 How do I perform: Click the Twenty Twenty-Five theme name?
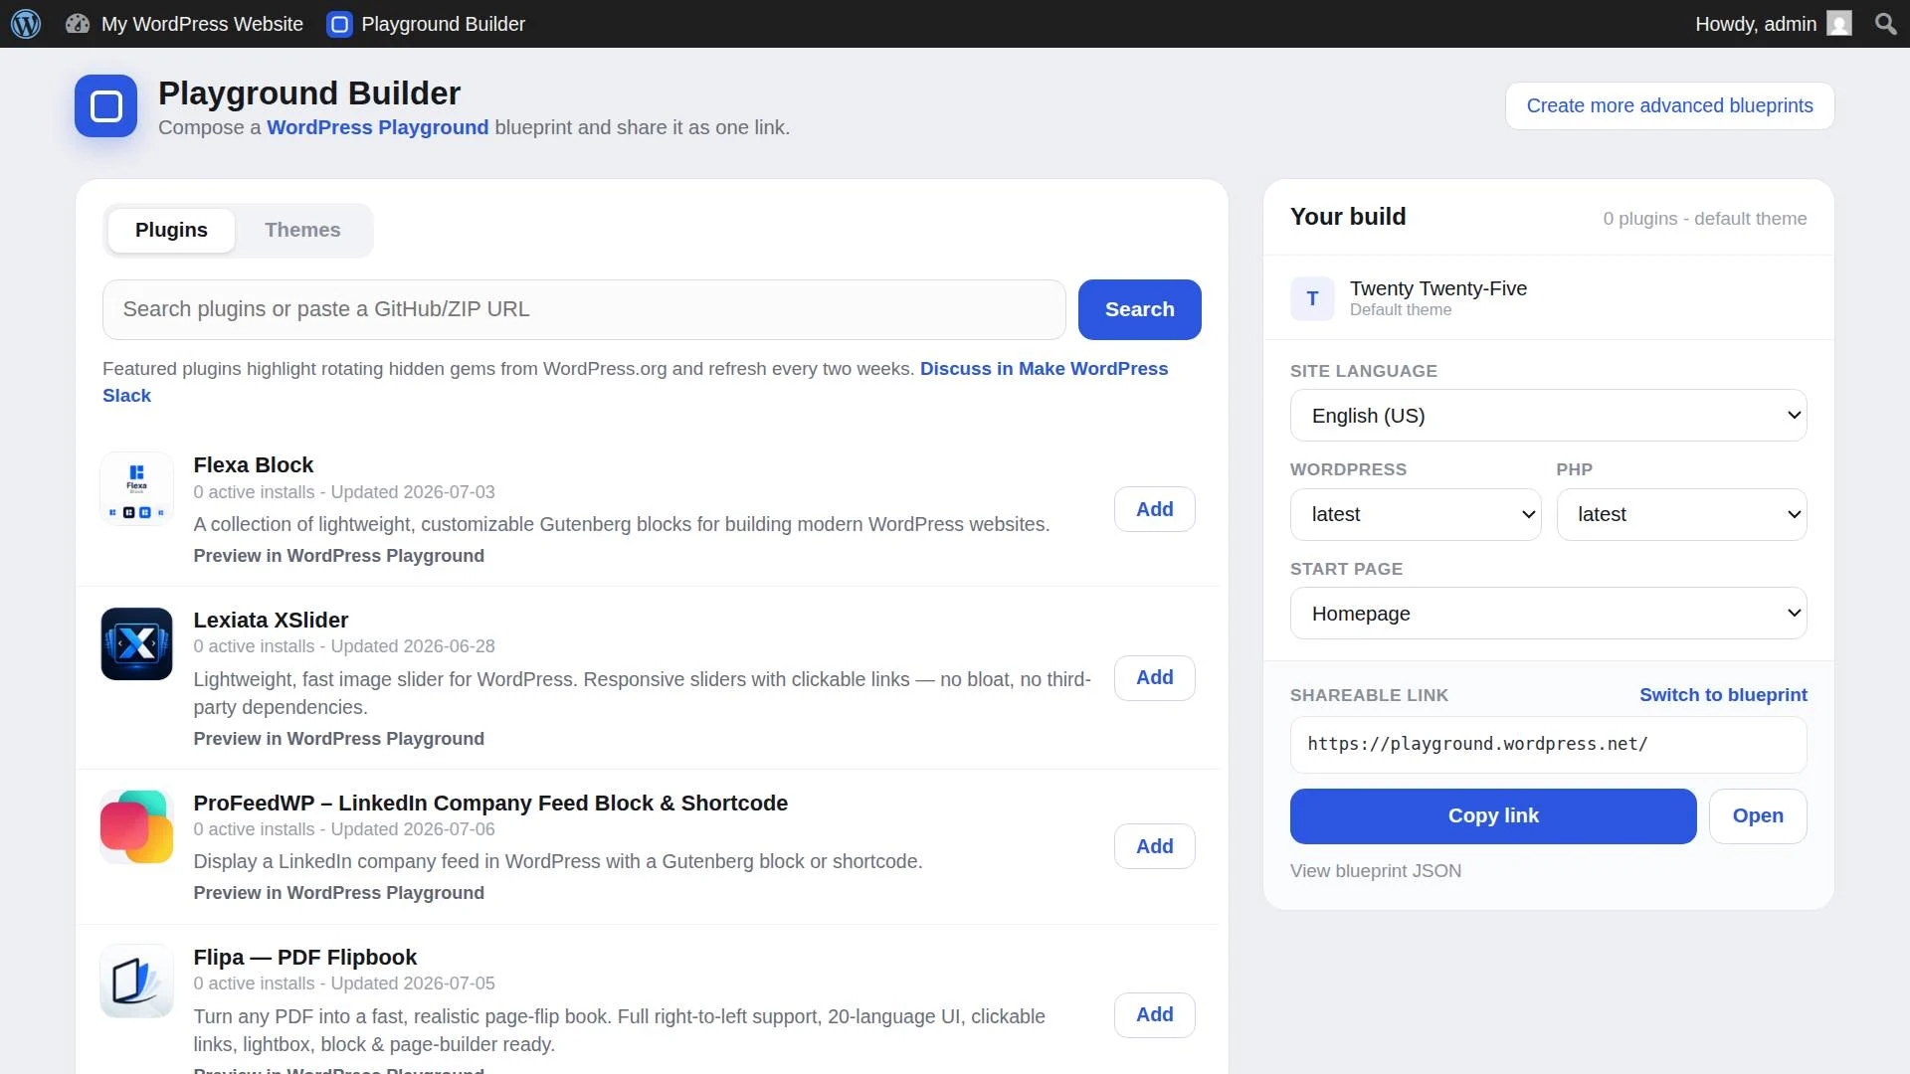click(1438, 288)
